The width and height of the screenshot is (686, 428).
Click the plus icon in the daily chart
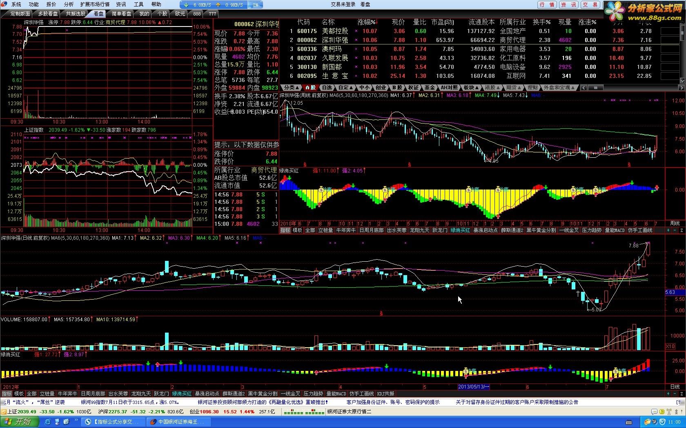[x=668, y=394]
